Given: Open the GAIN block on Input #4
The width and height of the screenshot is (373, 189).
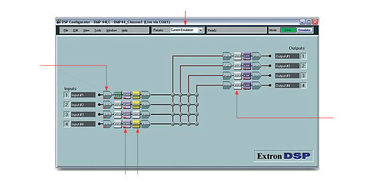Looking at the screenshot, I should (107, 124).
